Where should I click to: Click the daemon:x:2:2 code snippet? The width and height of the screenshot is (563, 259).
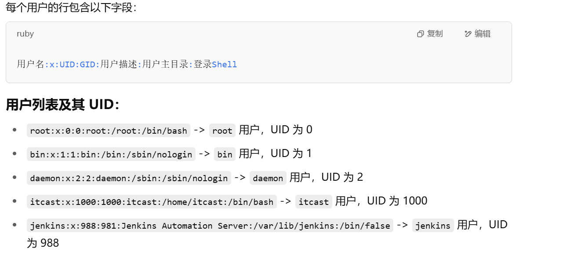click(127, 178)
